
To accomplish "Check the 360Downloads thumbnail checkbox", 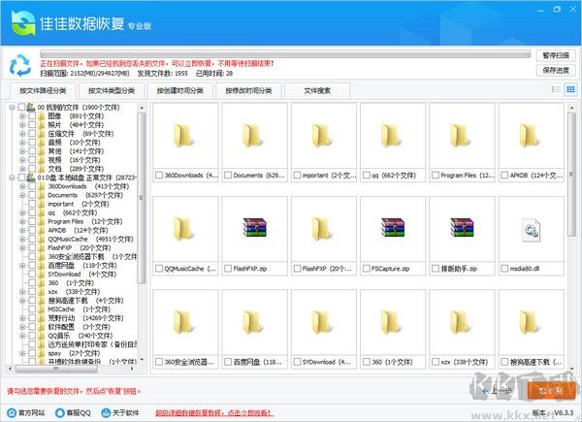I will tap(159, 176).
